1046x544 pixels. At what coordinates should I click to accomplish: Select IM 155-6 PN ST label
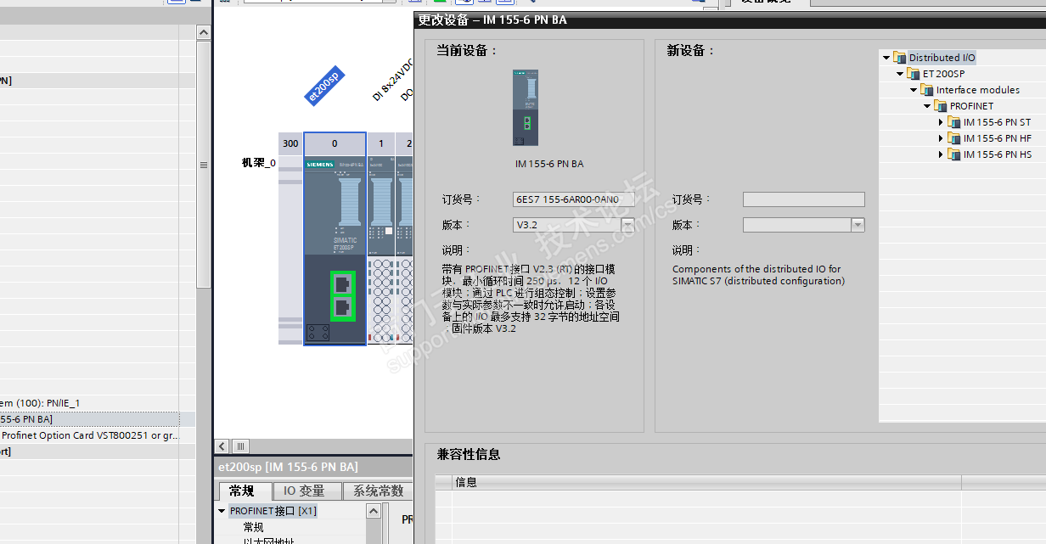coord(997,122)
